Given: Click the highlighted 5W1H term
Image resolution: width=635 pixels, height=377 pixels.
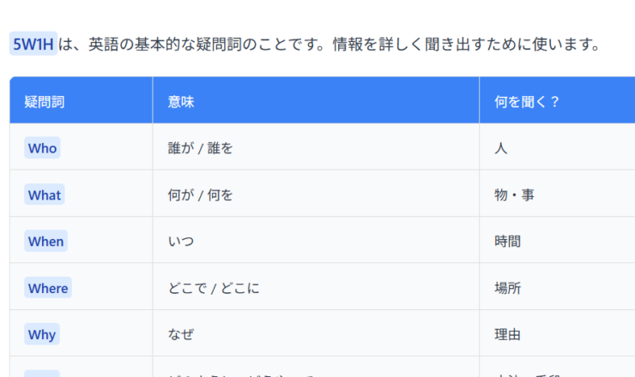Looking at the screenshot, I should click(x=33, y=45).
